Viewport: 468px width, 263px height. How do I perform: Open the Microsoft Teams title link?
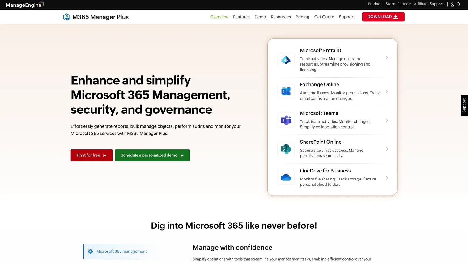[319, 113]
